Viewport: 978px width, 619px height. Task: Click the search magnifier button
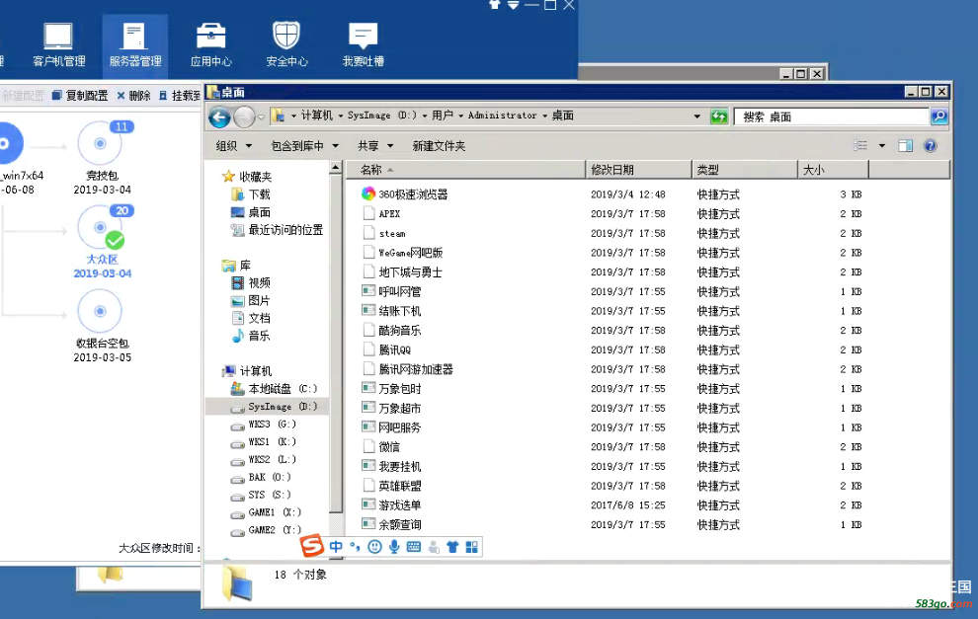[x=939, y=116]
